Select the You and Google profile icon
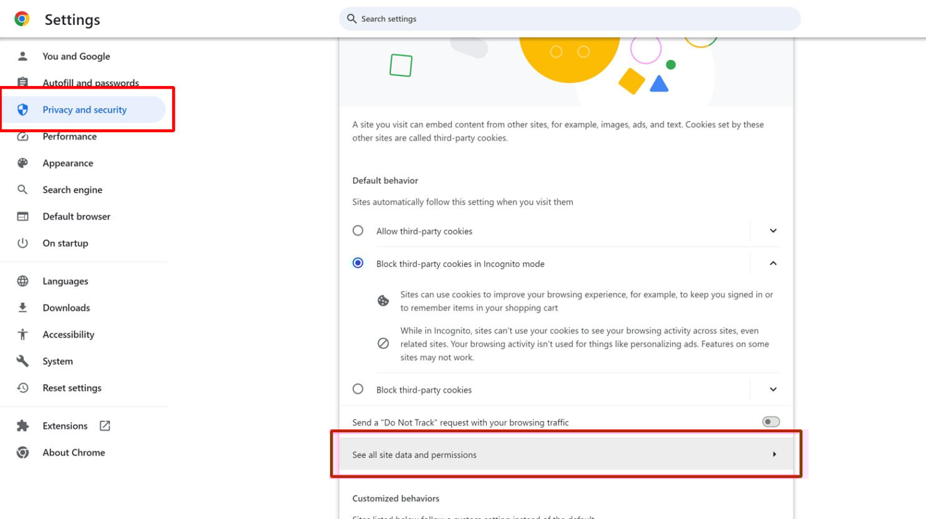Image resolution: width=926 pixels, height=519 pixels. pos(22,56)
